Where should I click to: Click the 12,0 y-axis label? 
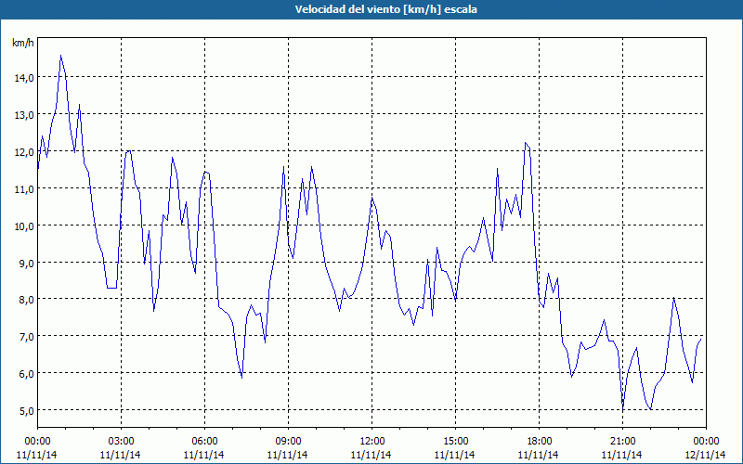[24, 151]
